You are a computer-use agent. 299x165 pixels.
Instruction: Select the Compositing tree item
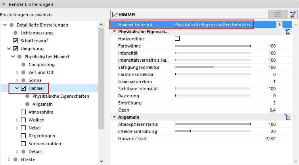[x=42, y=64]
